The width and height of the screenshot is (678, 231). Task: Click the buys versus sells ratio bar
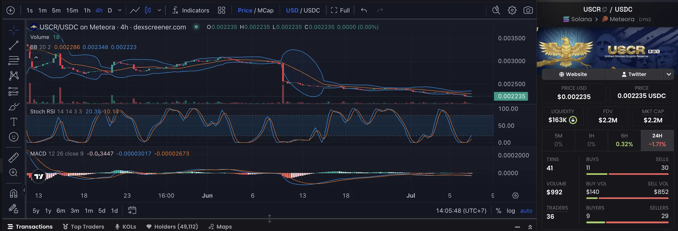click(x=627, y=174)
